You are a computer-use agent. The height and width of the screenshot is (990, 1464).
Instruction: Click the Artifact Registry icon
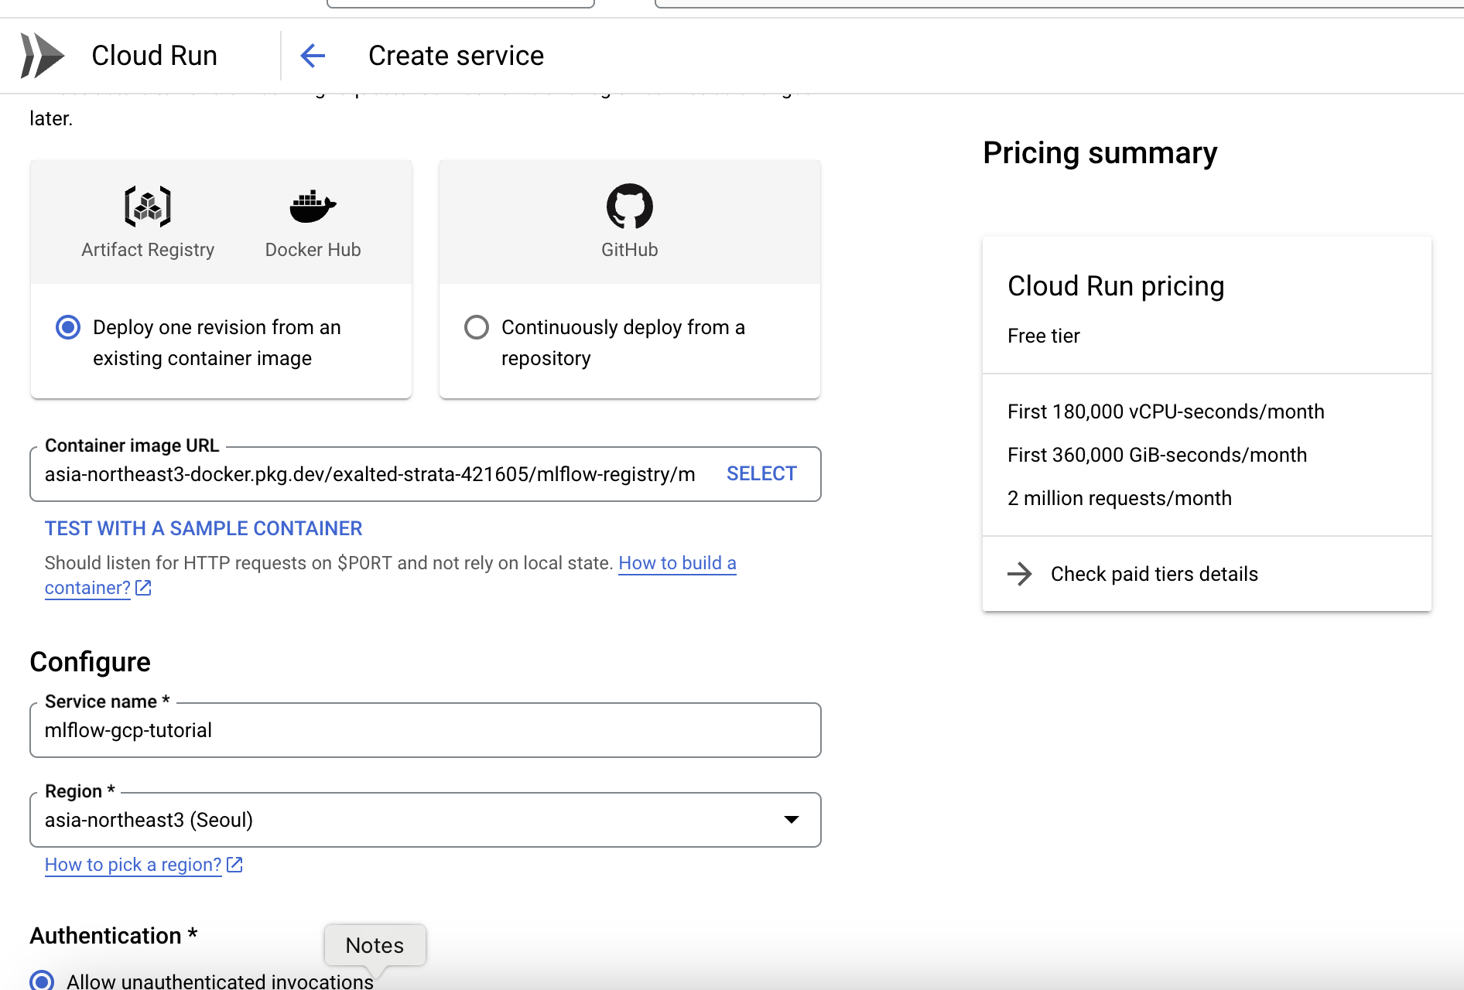148,207
